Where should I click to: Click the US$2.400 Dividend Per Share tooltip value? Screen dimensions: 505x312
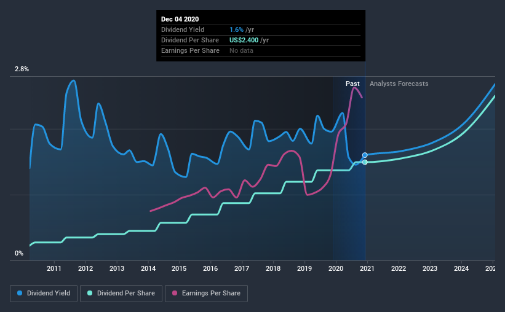[x=244, y=40]
